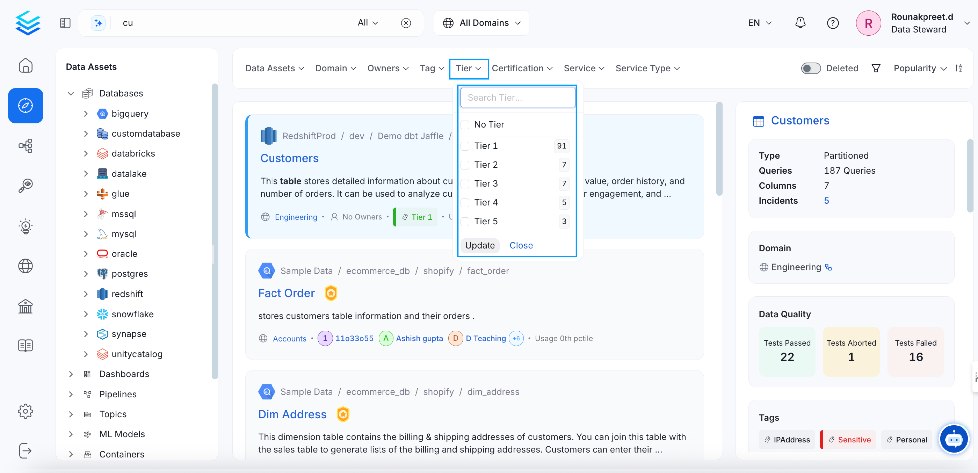Click the help question mark icon
The width and height of the screenshot is (978, 473).
pyautogui.click(x=832, y=23)
